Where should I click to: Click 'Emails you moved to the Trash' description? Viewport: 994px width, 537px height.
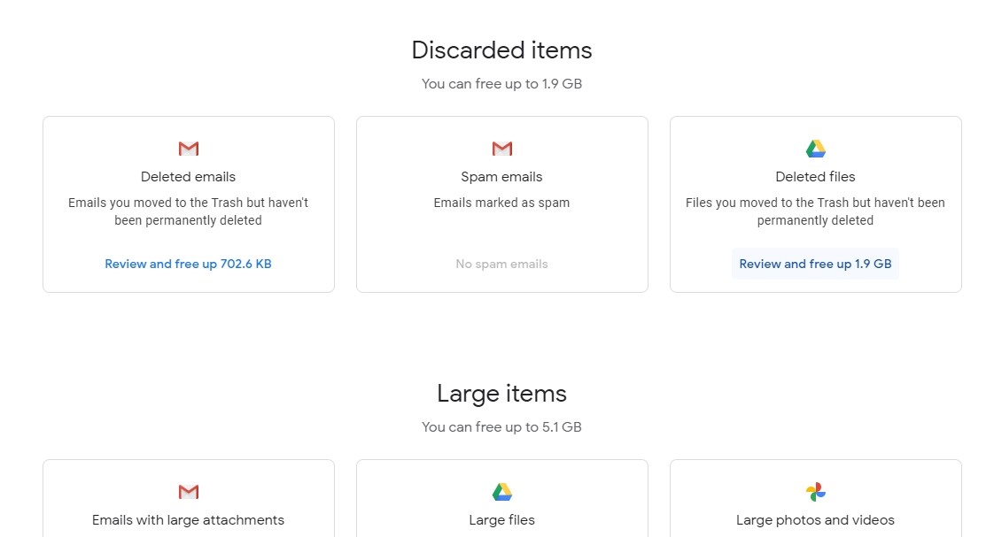189,211
